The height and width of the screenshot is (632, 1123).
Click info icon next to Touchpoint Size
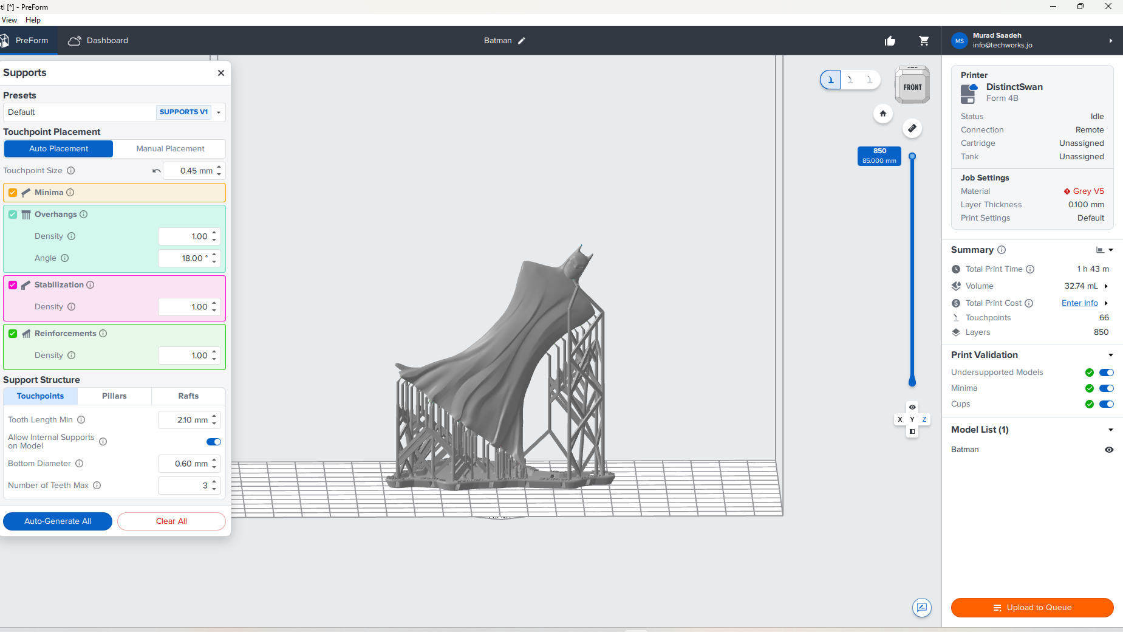tap(70, 171)
